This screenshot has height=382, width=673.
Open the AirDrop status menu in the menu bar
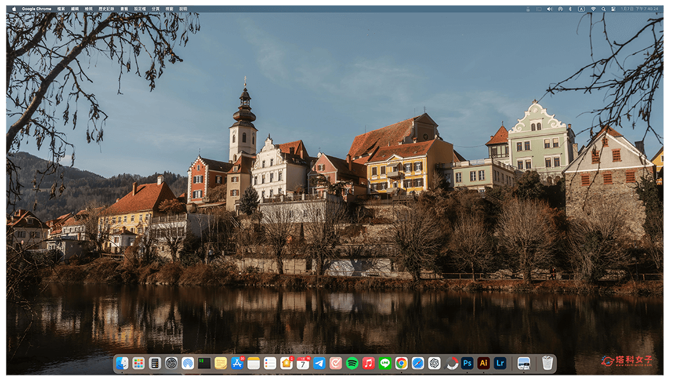point(560,9)
